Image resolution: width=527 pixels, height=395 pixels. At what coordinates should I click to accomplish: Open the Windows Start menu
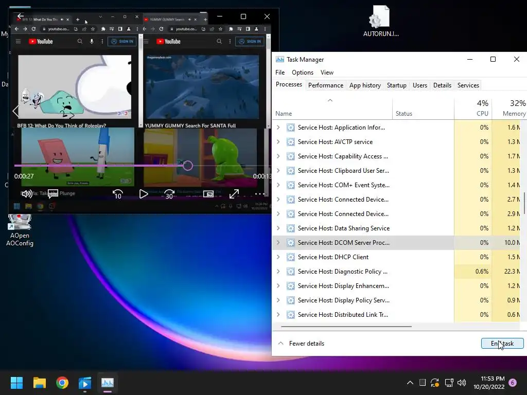[16, 383]
